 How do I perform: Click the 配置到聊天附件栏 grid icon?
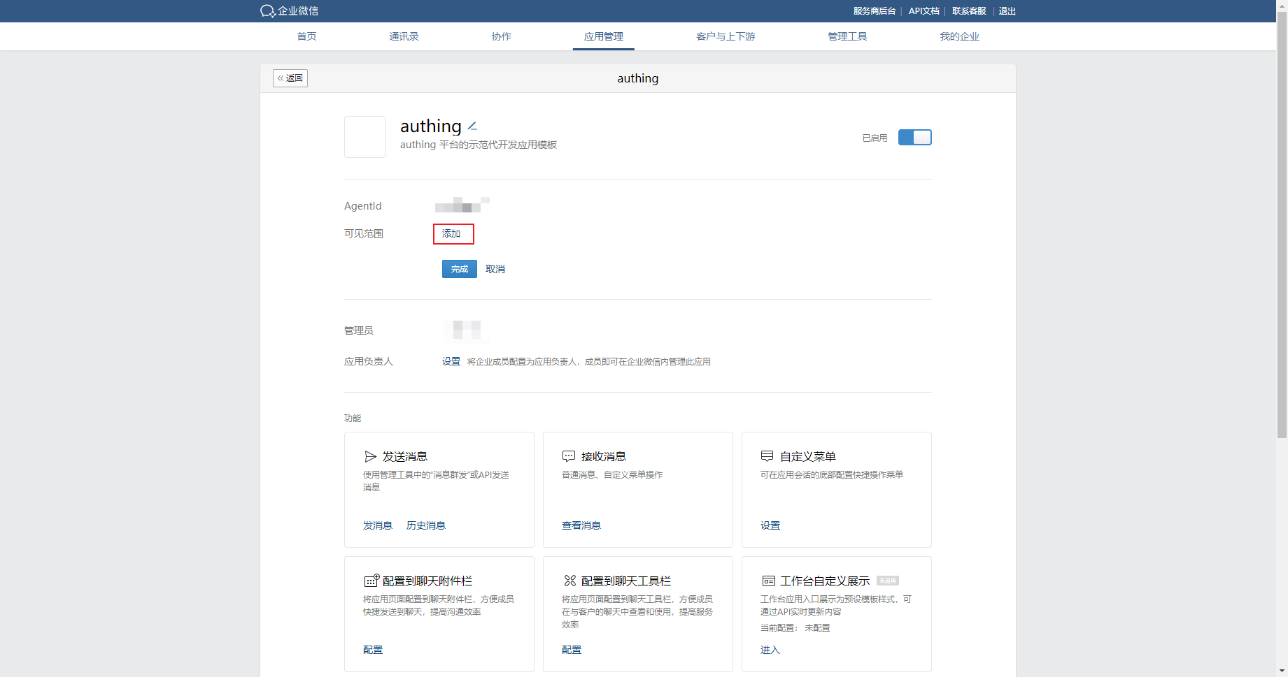371,581
